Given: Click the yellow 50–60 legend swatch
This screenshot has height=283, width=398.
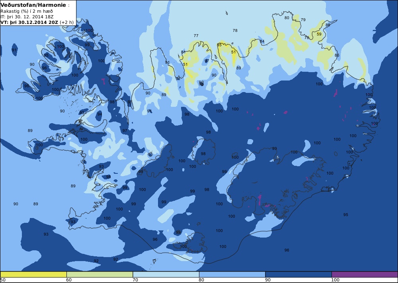Looking at the screenshot, I should pos(33,274).
